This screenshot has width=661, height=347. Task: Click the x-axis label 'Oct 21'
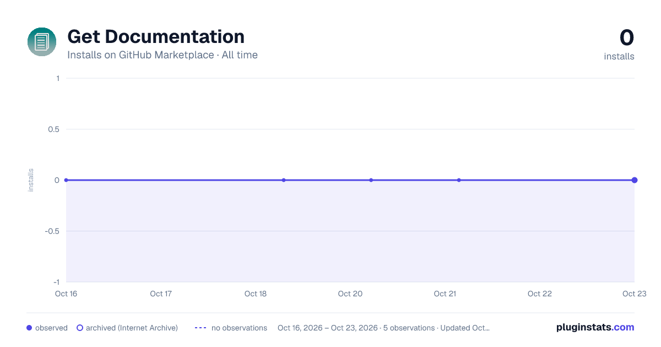pyautogui.click(x=445, y=294)
